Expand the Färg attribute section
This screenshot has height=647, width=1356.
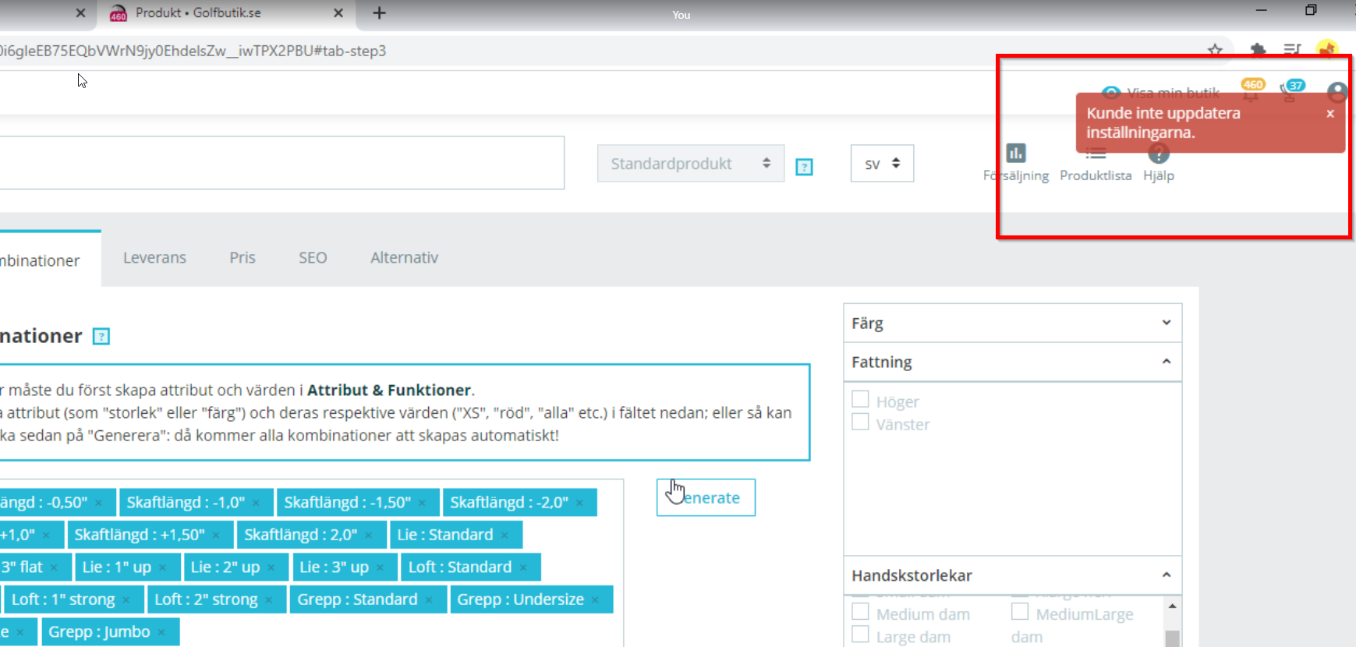point(1013,323)
